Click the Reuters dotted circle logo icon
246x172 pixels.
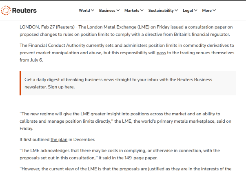click(6, 10)
